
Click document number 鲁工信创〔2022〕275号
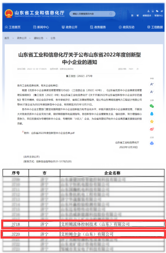(79, 76)
